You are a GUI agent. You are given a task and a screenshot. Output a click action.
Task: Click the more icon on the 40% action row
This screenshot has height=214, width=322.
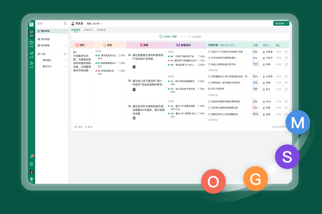[x=286, y=52]
